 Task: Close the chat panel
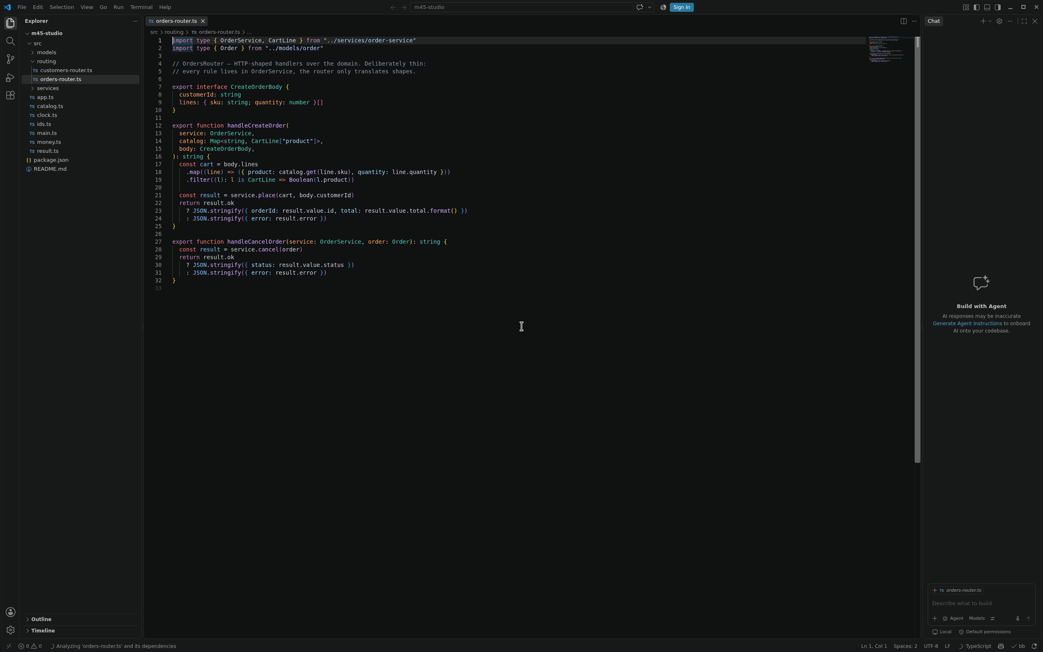(1035, 21)
